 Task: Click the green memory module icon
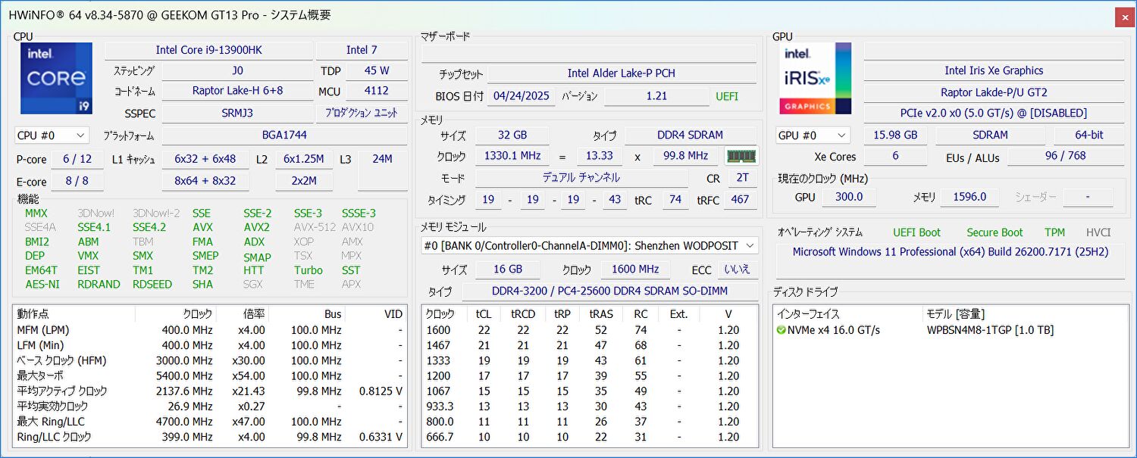pos(741,156)
